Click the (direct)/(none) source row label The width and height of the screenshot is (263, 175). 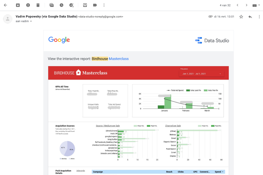click(x=112, y=131)
